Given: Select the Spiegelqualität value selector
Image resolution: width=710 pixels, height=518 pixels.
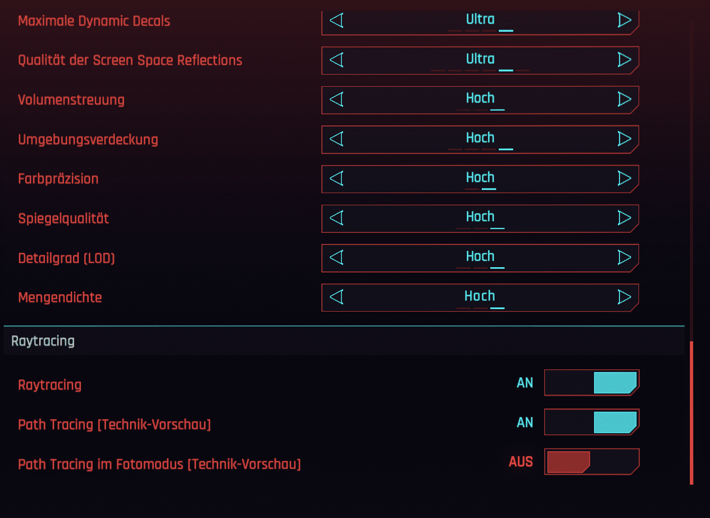Looking at the screenshot, I should click(480, 219).
